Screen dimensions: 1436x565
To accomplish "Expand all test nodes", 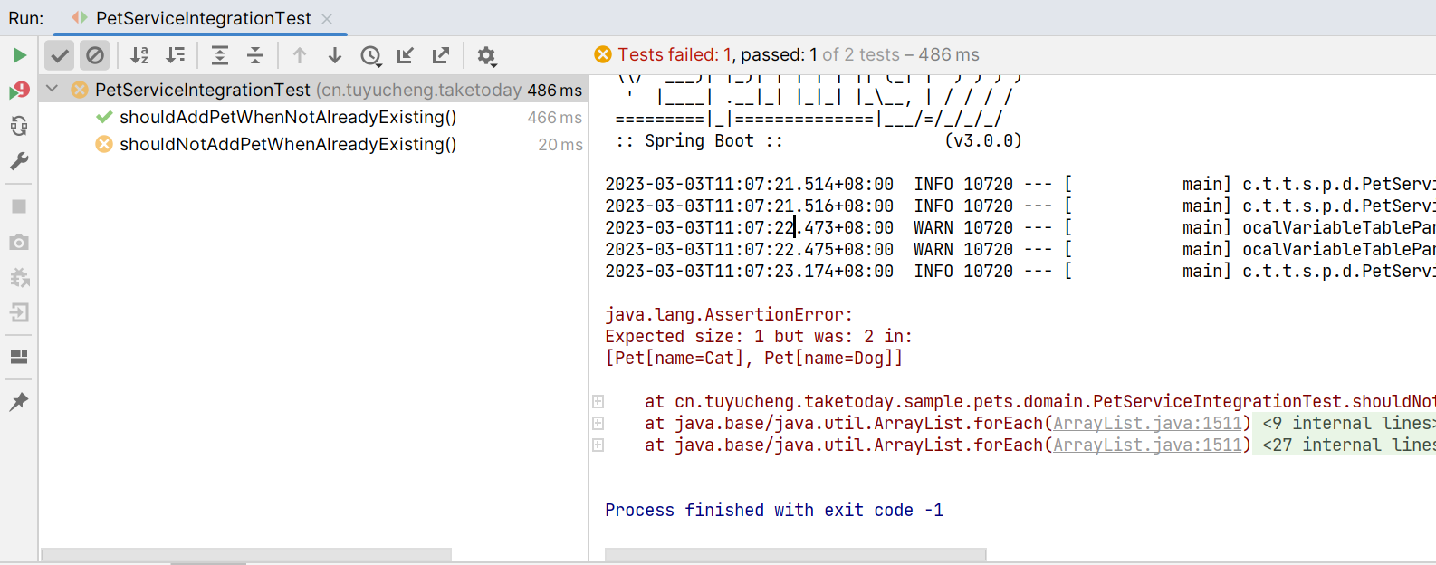I will 220,55.
